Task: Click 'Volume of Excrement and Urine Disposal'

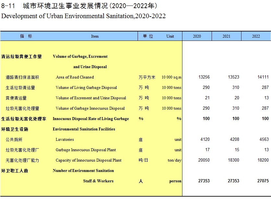Action: pos(91,98)
